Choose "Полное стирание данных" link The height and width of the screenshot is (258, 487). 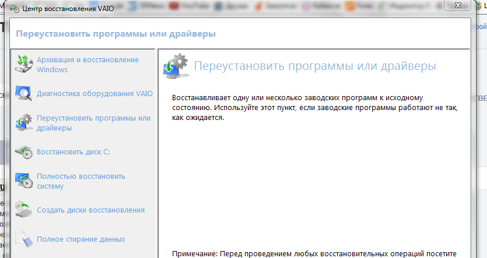pyautogui.click(x=80, y=239)
